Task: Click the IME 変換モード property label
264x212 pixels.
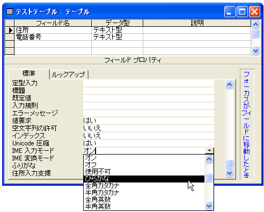Action: 33,158
